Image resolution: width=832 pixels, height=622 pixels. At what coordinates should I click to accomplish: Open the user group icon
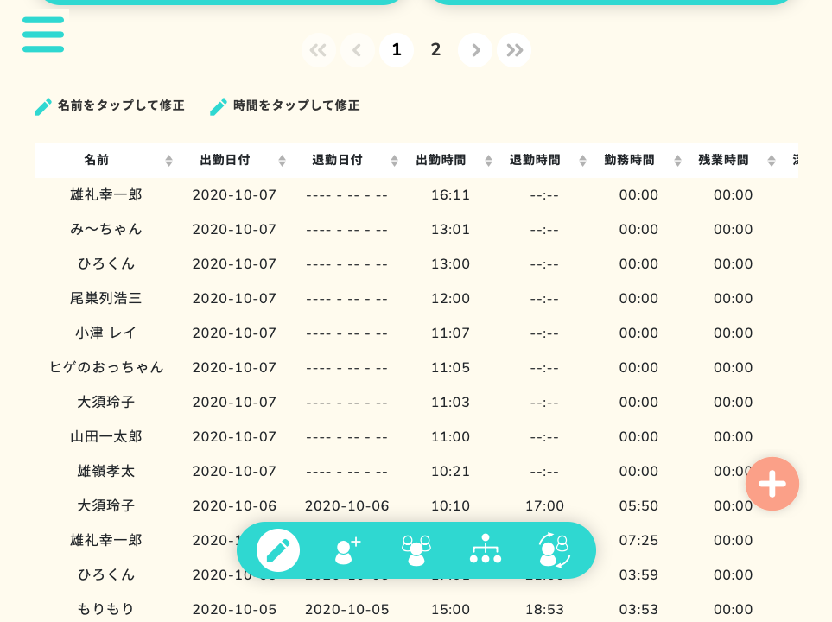coord(416,550)
